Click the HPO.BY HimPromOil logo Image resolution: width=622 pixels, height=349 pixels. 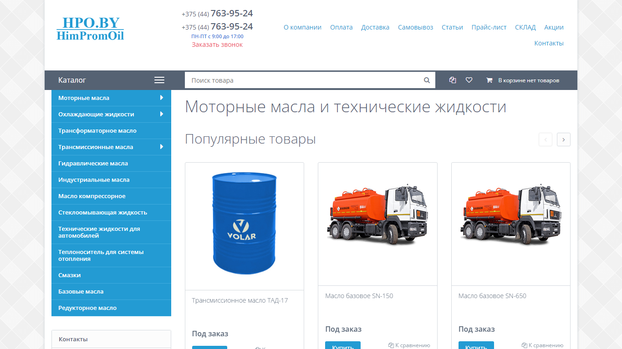click(90, 29)
